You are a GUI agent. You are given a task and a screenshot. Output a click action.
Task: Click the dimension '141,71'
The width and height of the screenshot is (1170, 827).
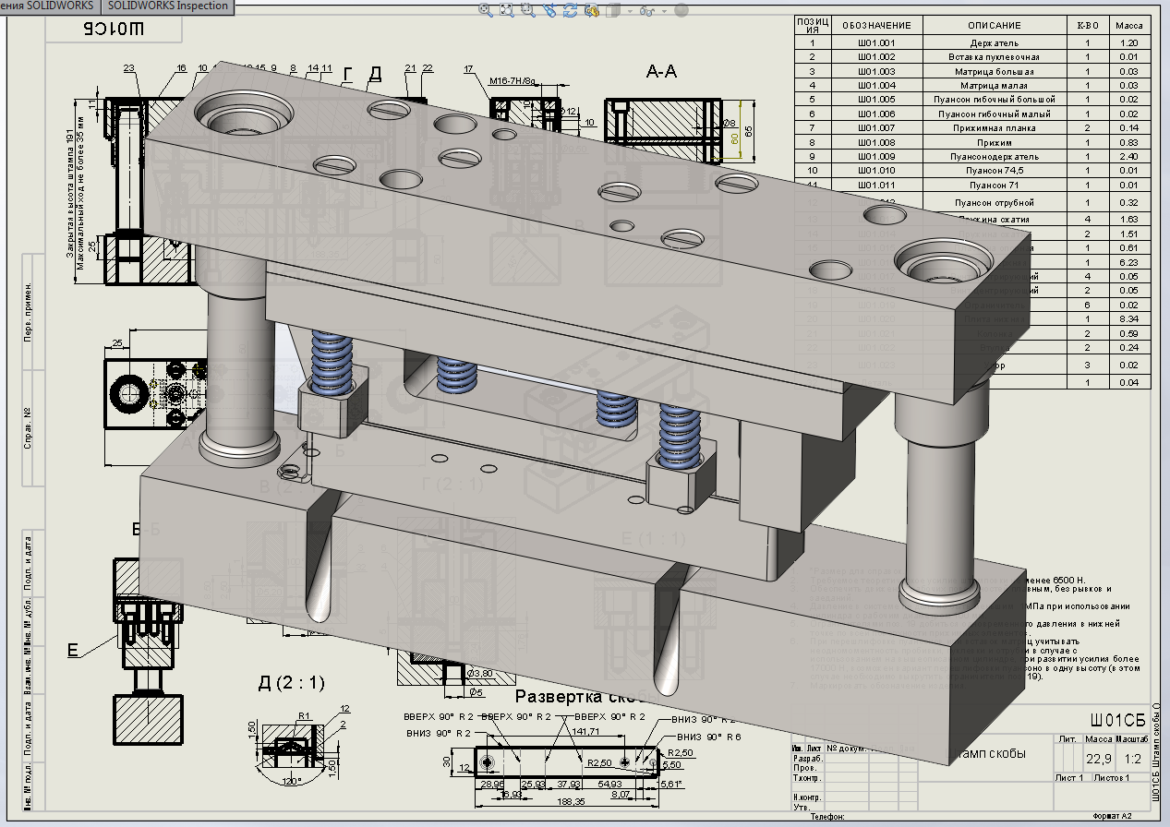pyautogui.click(x=586, y=731)
